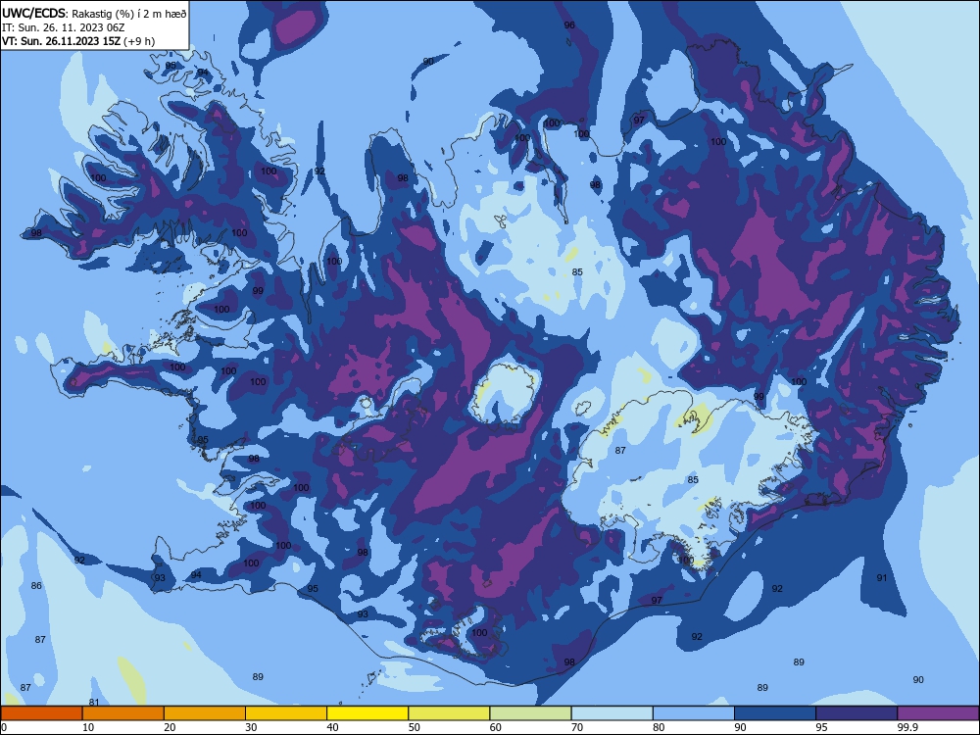Select the bright yellow 40–50 legend swatch
The width and height of the screenshot is (980, 735).
[x=367, y=713]
